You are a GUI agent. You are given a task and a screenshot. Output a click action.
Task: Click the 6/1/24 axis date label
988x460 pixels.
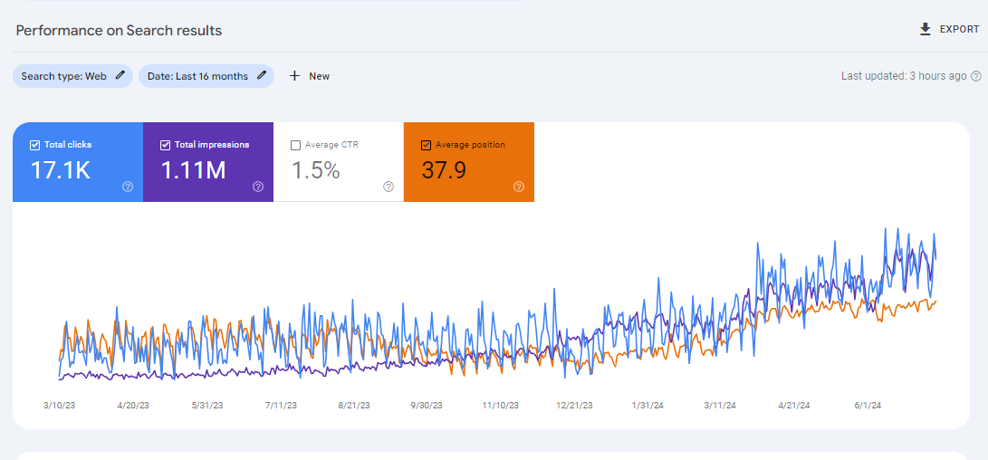(867, 406)
